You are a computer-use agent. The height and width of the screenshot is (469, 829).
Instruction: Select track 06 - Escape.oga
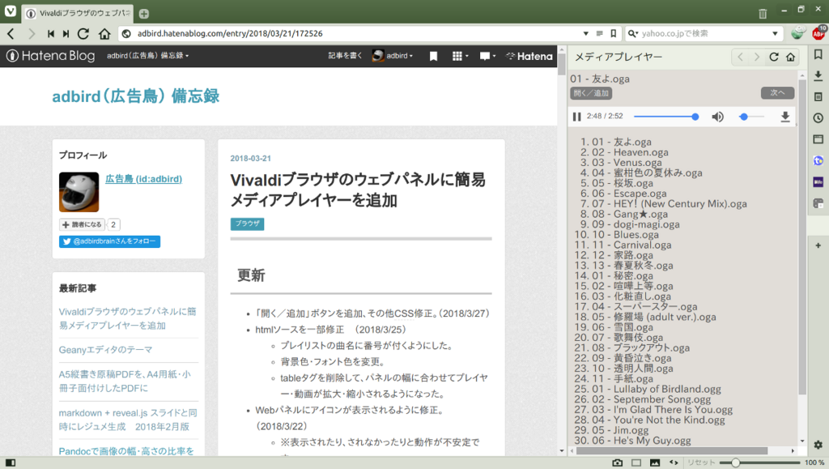coord(629,194)
